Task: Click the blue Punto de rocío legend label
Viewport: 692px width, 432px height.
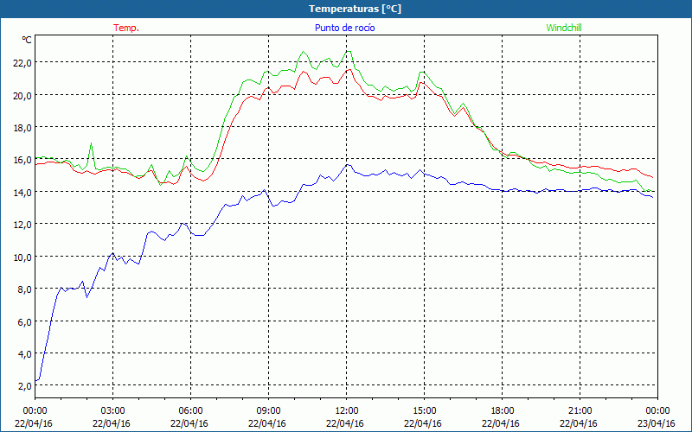Action: click(x=344, y=28)
